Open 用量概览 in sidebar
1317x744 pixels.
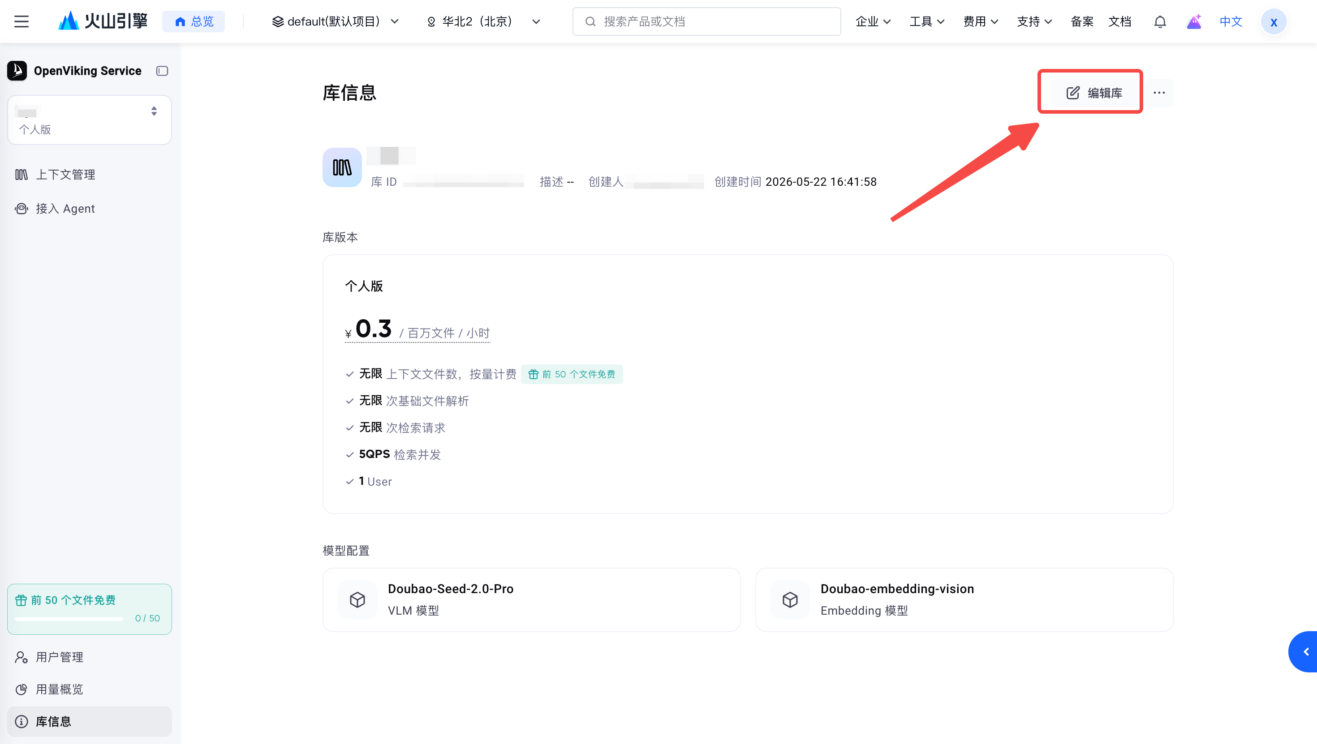[90, 689]
